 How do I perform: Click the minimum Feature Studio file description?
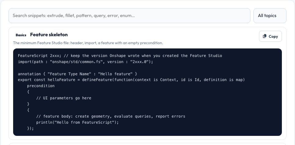coord(88,43)
